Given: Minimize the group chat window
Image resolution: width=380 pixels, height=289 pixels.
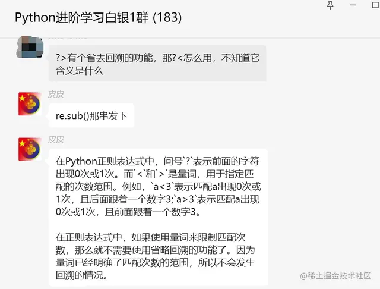Looking at the screenshot, I should 353,5.
